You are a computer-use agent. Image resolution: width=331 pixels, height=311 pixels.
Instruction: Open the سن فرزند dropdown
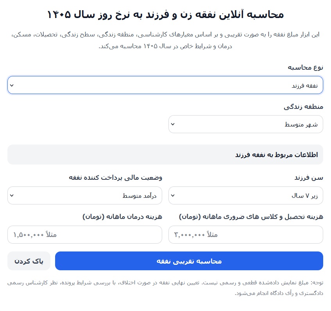tap(245, 195)
